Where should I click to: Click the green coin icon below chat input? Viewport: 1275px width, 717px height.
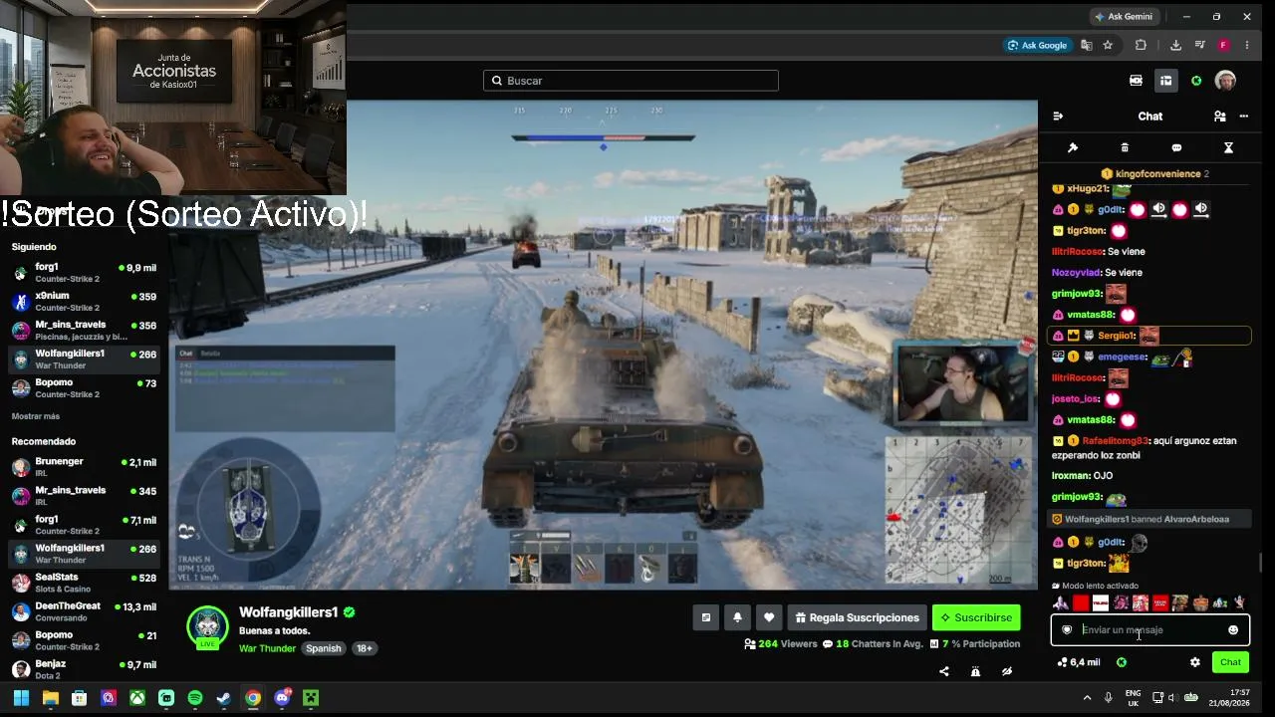(x=1122, y=662)
